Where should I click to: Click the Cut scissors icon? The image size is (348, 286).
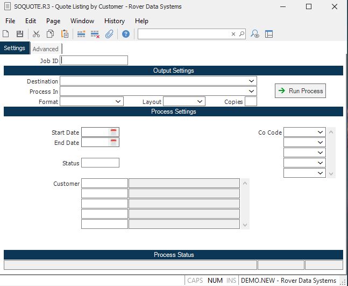click(37, 34)
